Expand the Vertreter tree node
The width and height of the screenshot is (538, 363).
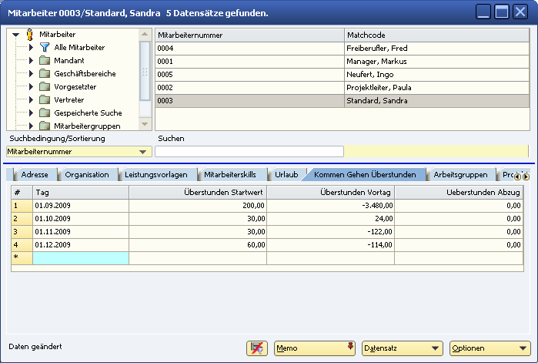click(32, 100)
